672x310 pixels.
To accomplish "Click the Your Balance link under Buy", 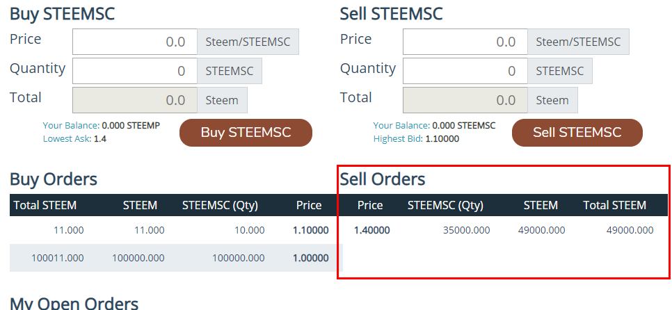I will [71, 126].
